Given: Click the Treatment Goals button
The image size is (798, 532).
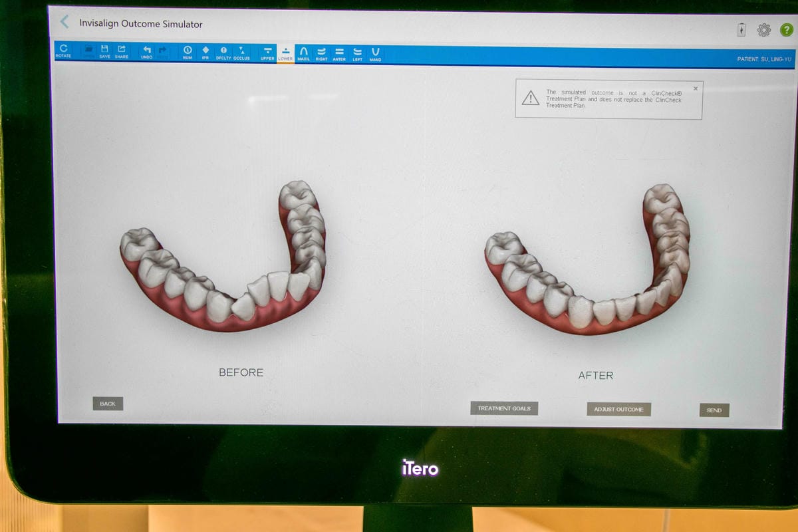Looking at the screenshot, I should (x=504, y=408).
